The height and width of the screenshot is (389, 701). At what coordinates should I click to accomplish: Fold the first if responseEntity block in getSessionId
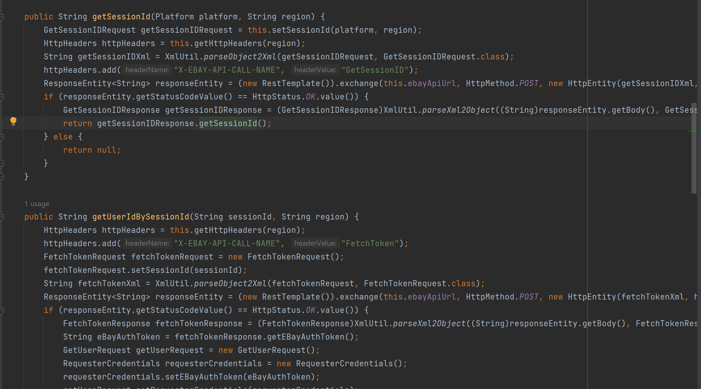click(2, 97)
